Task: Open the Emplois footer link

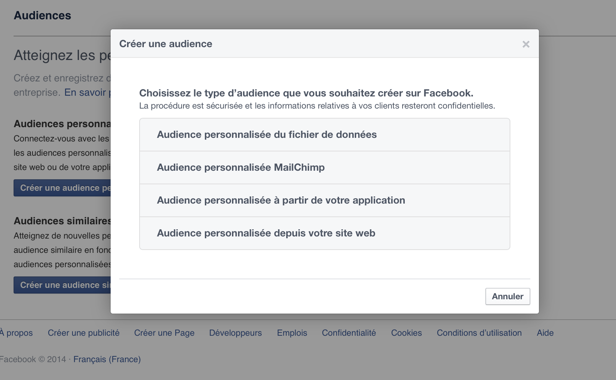Action: coord(292,333)
